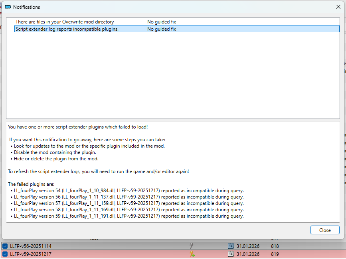Click the LL_fourPlay version 54 failed plugin line
The width and height of the screenshot is (346, 259).
[129, 191]
